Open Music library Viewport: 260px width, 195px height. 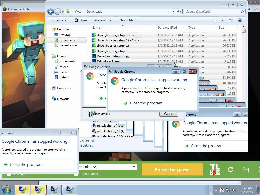click(61, 67)
